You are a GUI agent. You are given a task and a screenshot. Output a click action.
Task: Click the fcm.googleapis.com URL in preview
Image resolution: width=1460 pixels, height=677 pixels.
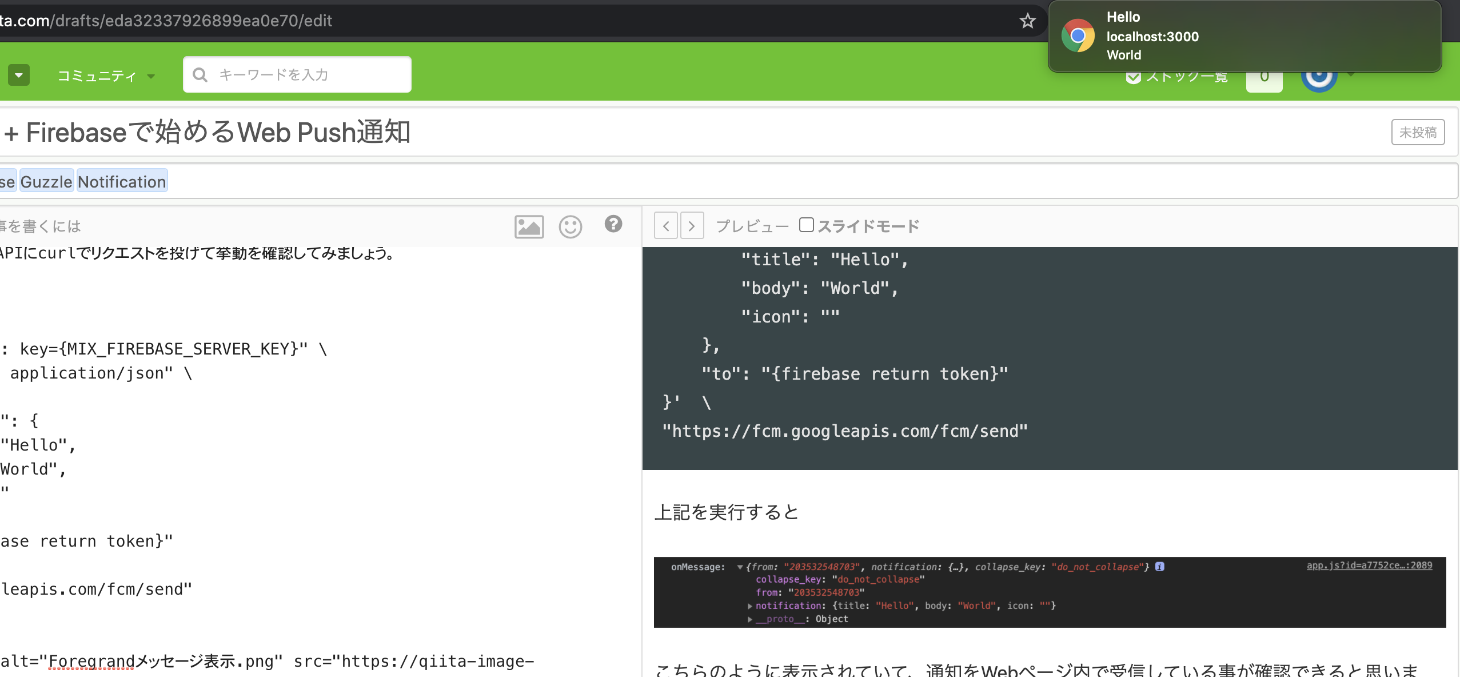844,431
